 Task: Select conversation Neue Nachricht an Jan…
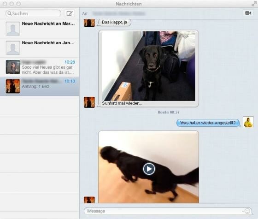click(x=40, y=48)
